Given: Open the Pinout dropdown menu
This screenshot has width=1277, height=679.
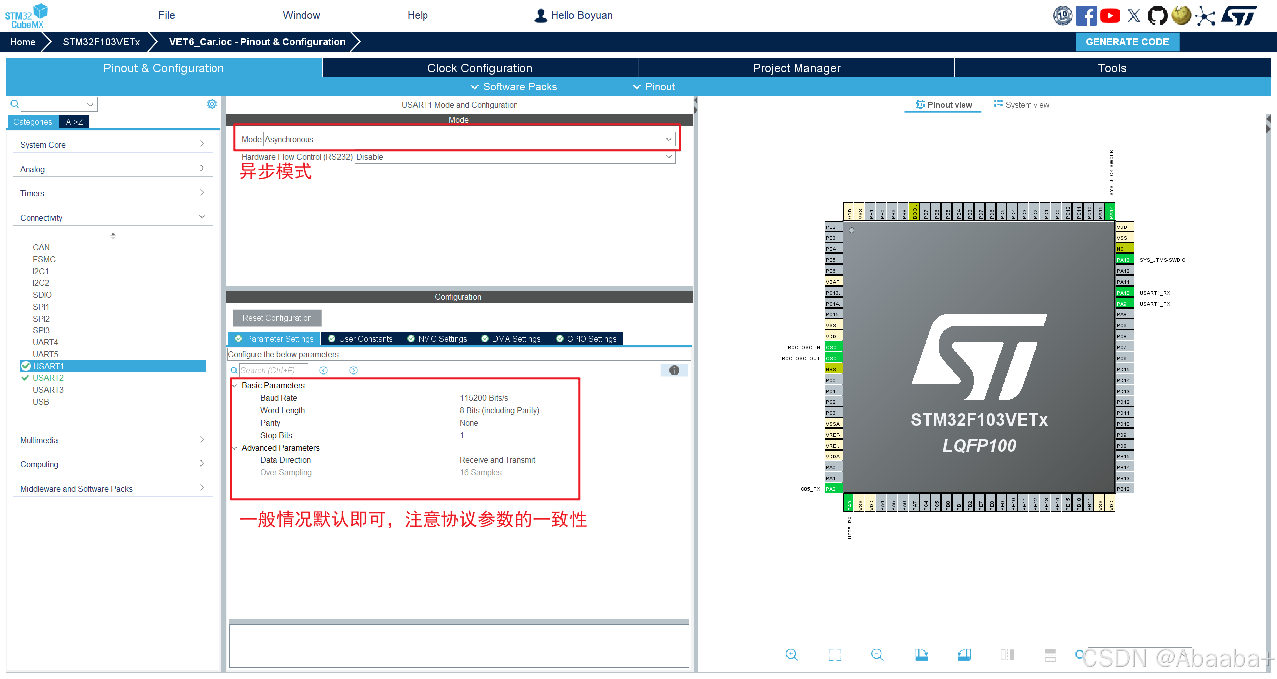Looking at the screenshot, I should (x=654, y=86).
